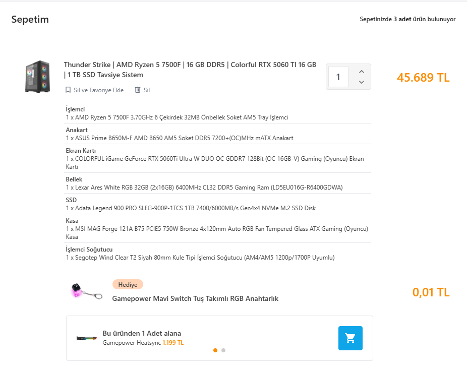Click the Gamepower Heatsync 1.199 TL offer text
Viewport: 467px width, 373px height.
click(143, 343)
